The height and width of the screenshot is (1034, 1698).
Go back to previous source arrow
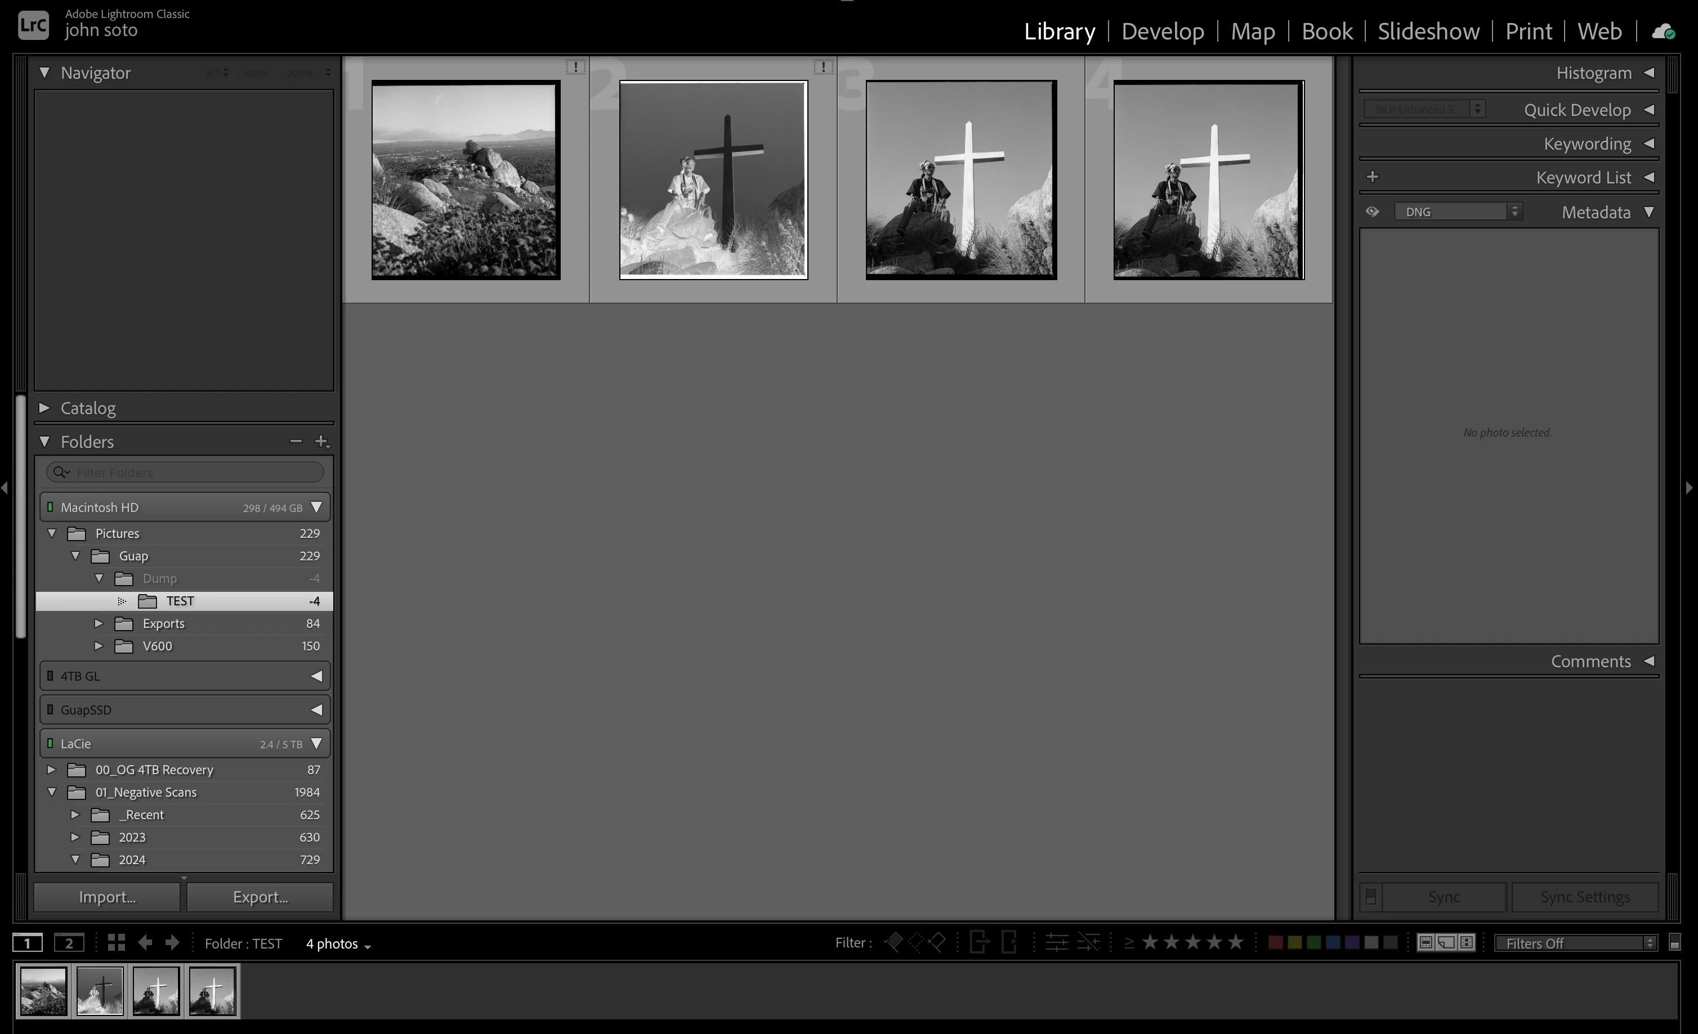[x=145, y=942]
